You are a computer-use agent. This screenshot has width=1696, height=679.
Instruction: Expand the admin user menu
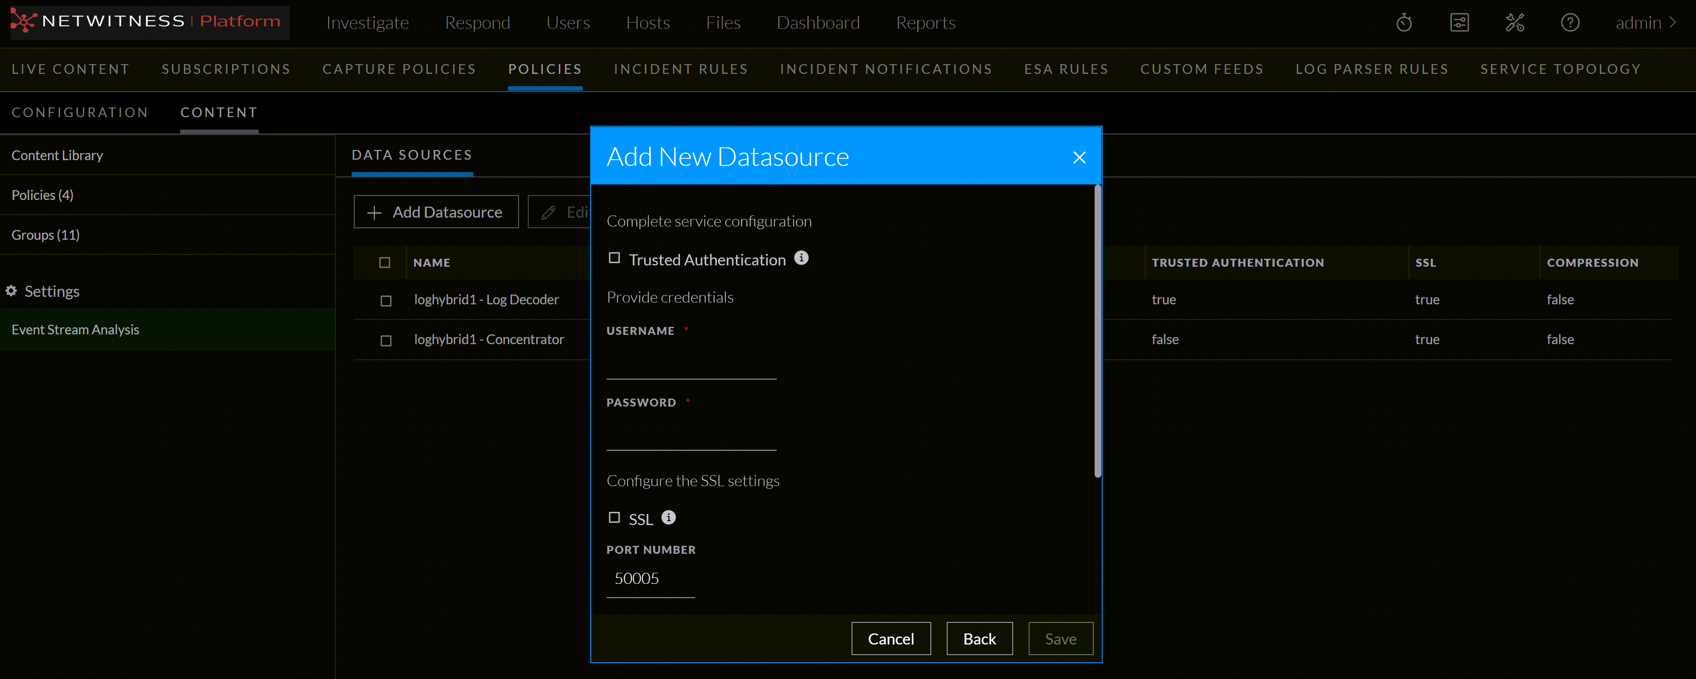(1645, 23)
